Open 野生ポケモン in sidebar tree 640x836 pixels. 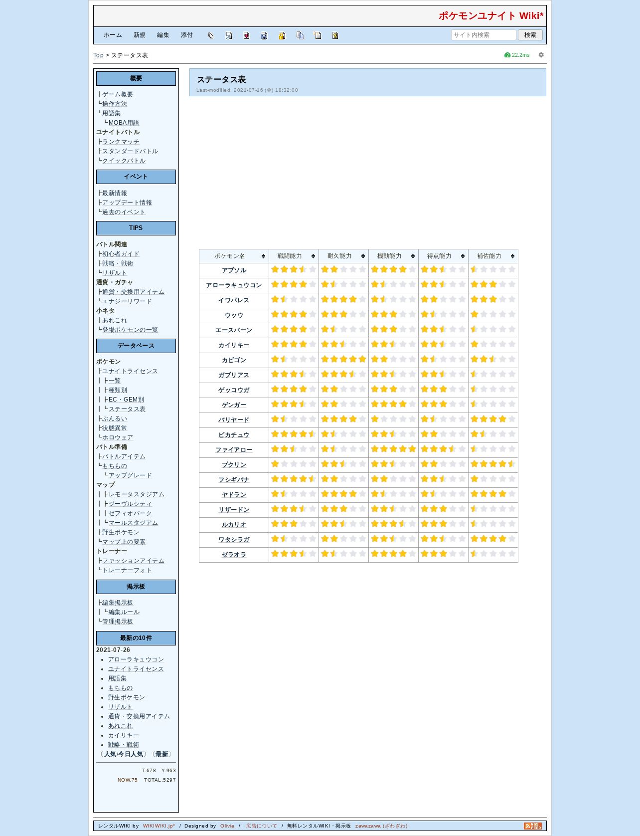(x=121, y=532)
